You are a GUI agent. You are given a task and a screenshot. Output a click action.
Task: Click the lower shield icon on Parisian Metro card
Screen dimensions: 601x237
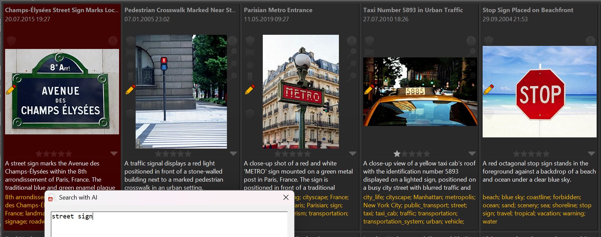[x=250, y=113]
